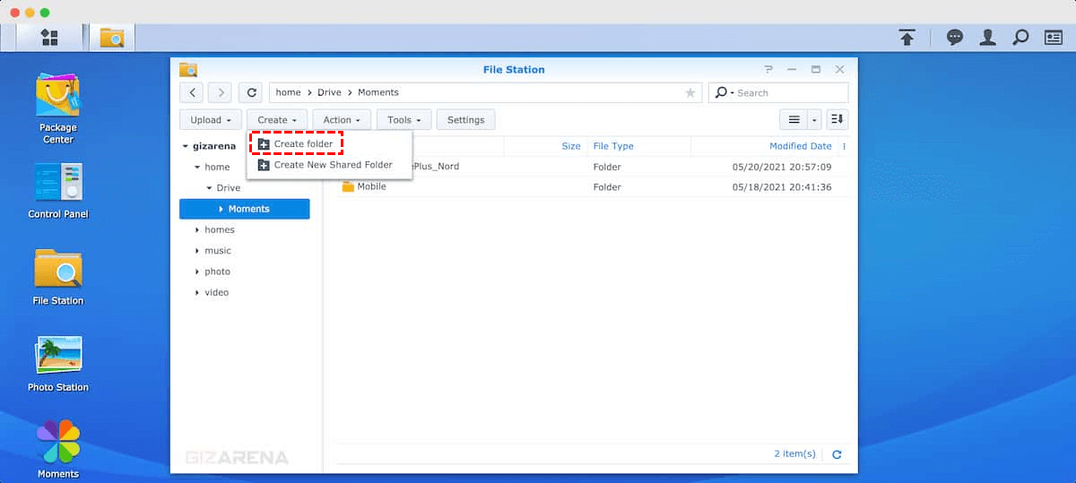The image size is (1076, 483).
Task: Expand the photo tree node
Action: tap(197, 272)
